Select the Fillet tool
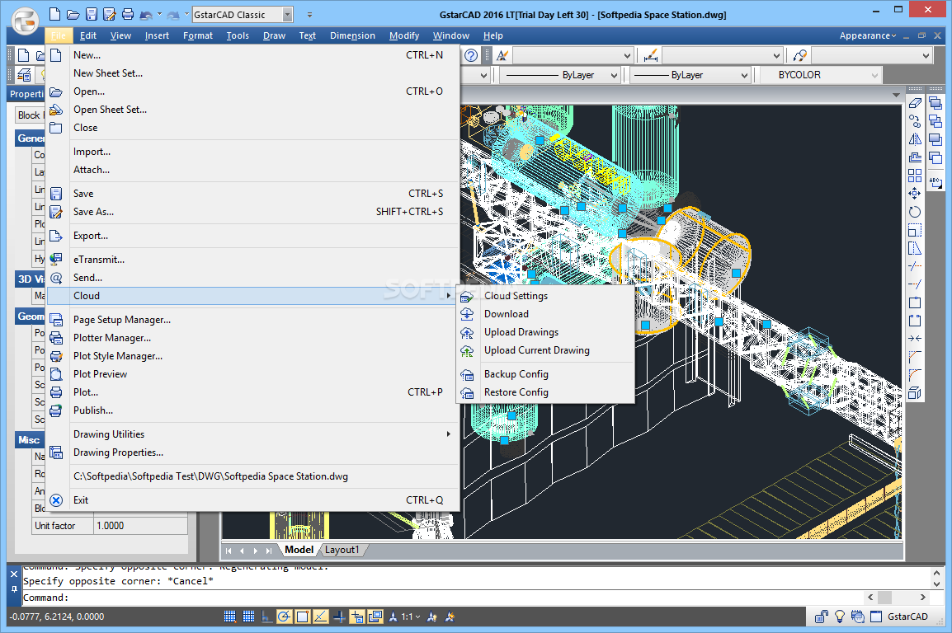The height and width of the screenshot is (633, 952). pos(915,375)
